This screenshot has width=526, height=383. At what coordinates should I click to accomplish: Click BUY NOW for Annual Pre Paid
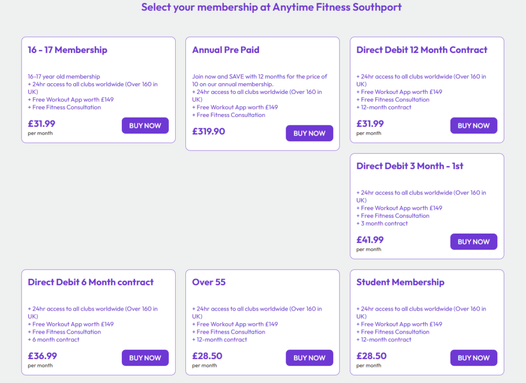(x=309, y=133)
